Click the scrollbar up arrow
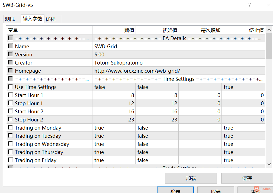 [x=269, y=30]
